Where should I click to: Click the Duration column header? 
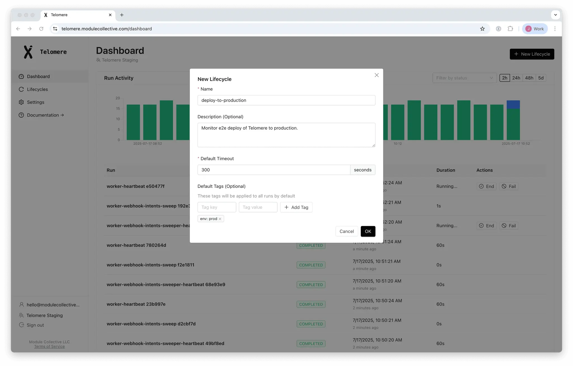[446, 170]
